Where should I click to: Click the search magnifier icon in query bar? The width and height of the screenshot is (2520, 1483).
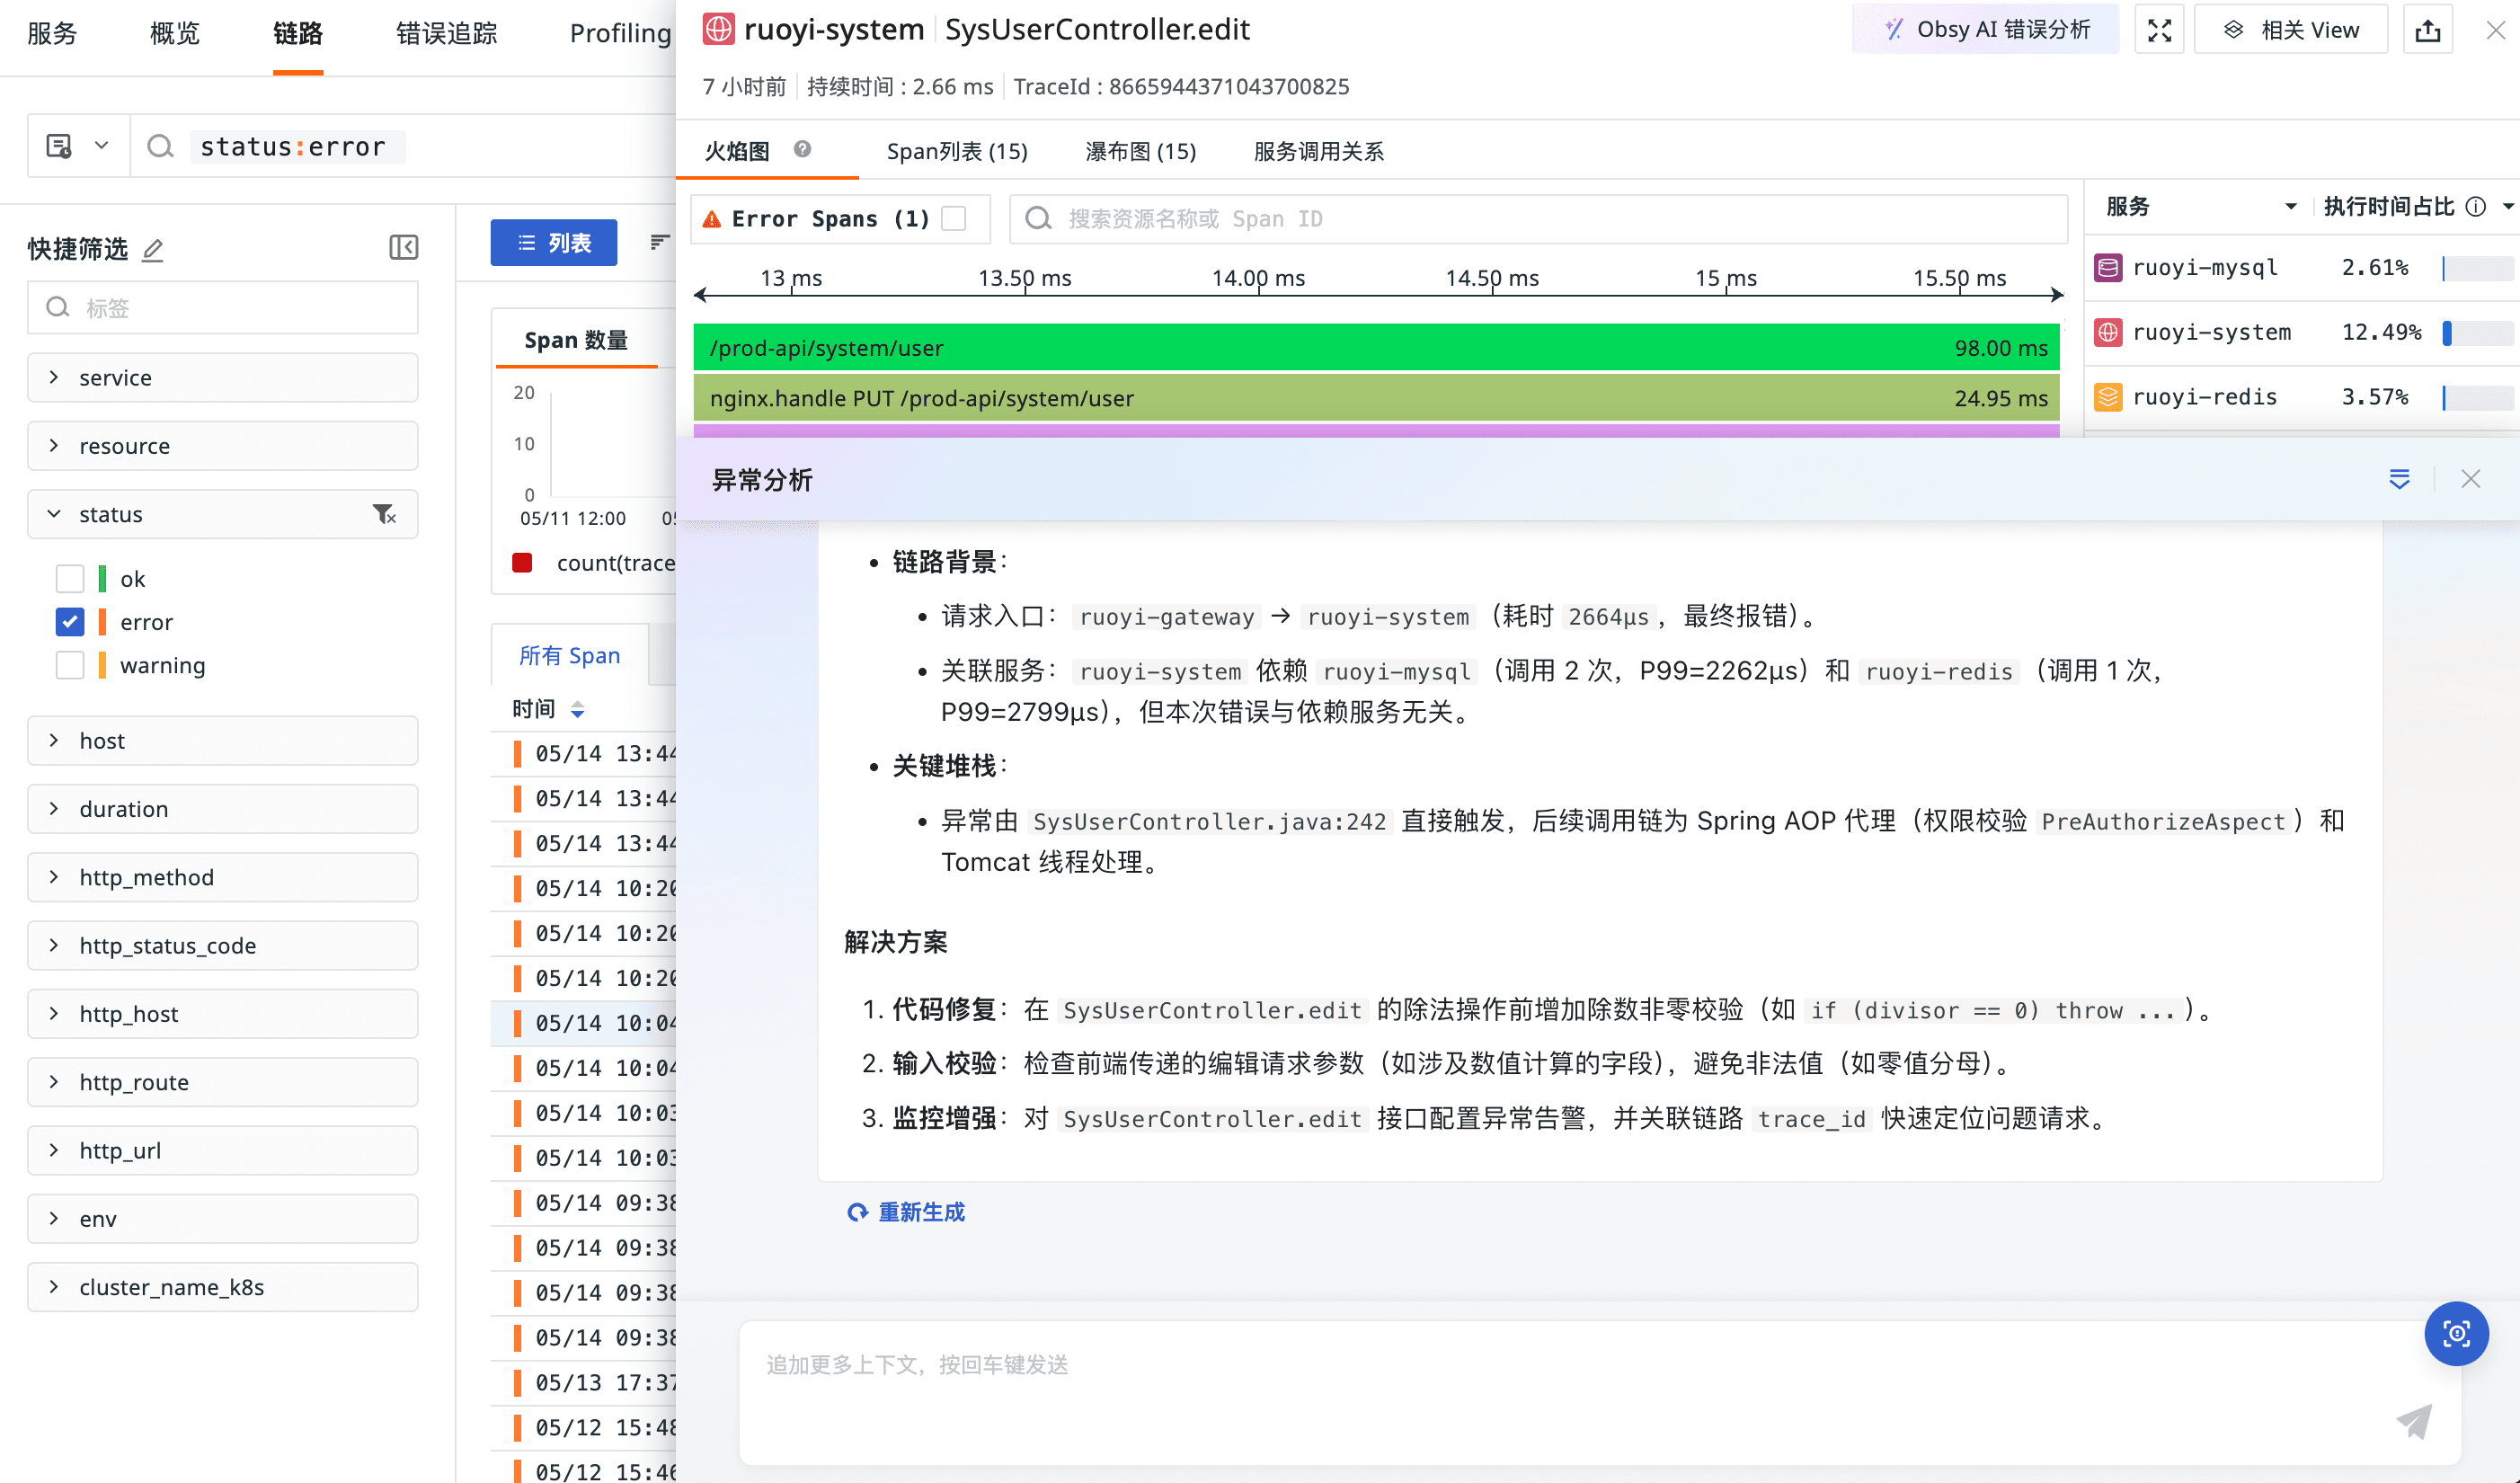[160, 147]
